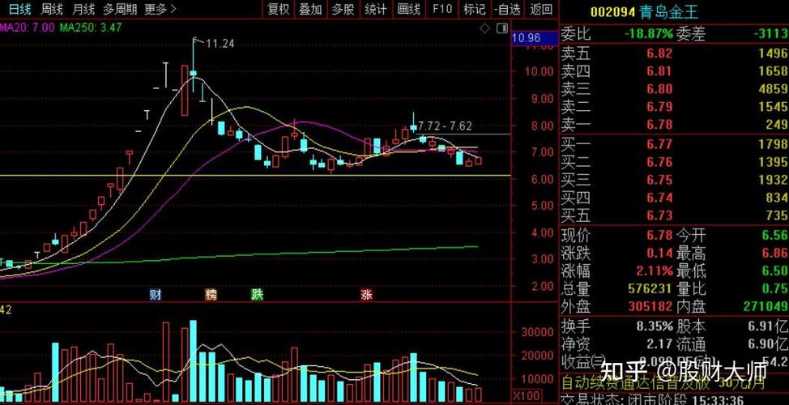
Task: Click the 总量 total volume 576231
Action: (x=650, y=289)
